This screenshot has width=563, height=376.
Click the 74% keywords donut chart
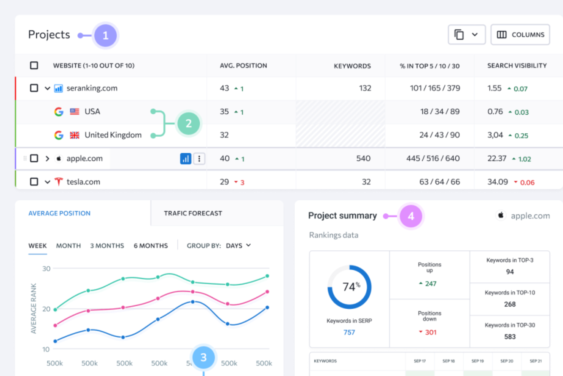(x=350, y=287)
